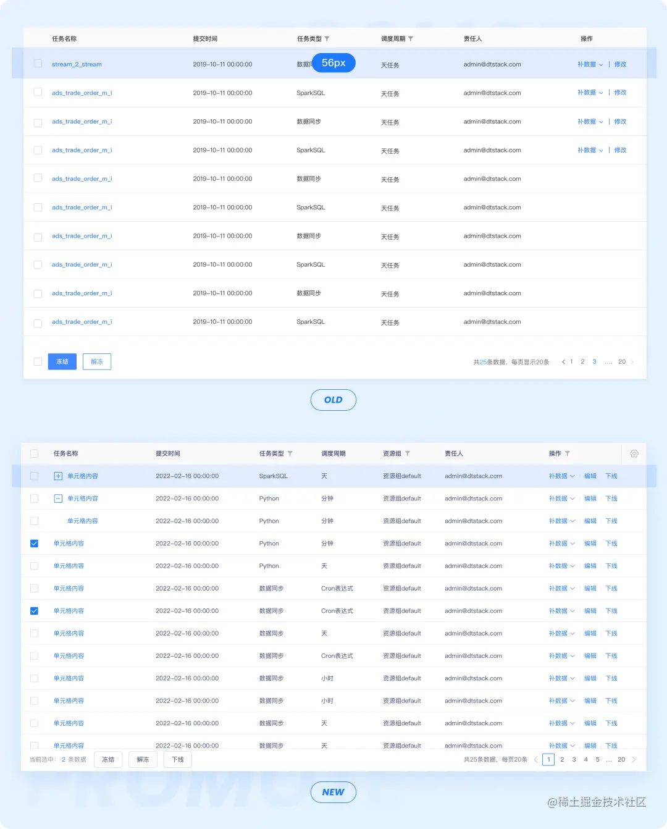Viewport: 667px width, 829px height.
Task: Go to previous page in new table pagination
Action: click(x=535, y=760)
